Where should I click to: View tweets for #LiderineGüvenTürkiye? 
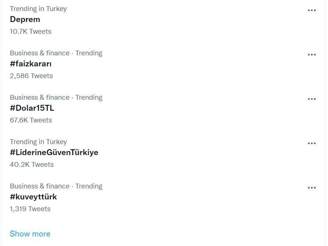55,153
